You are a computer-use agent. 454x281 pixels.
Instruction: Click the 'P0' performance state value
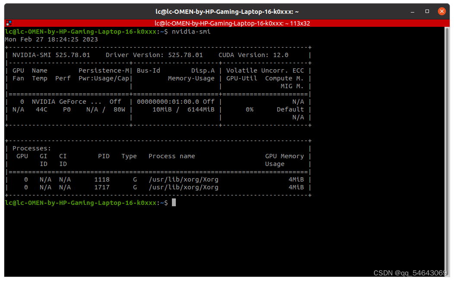[x=67, y=109]
